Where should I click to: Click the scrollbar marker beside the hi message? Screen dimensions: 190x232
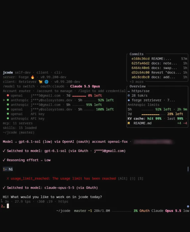tap(188, 169)
